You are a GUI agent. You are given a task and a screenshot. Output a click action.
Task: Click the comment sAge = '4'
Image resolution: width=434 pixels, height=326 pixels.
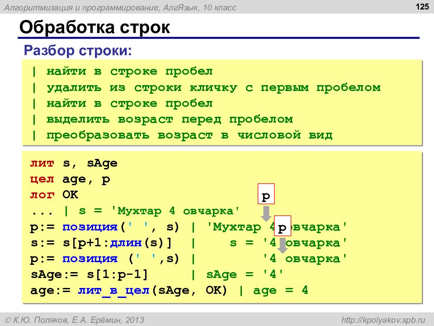click(245, 275)
